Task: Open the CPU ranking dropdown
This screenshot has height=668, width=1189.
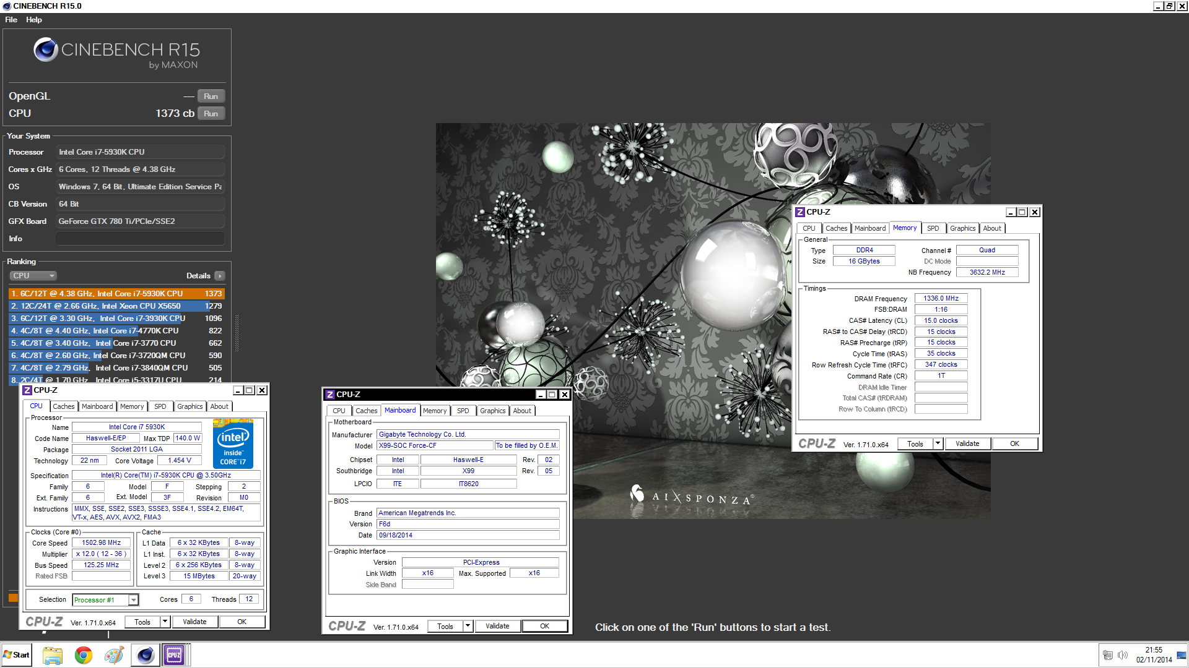Action: (x=33, y=276)
